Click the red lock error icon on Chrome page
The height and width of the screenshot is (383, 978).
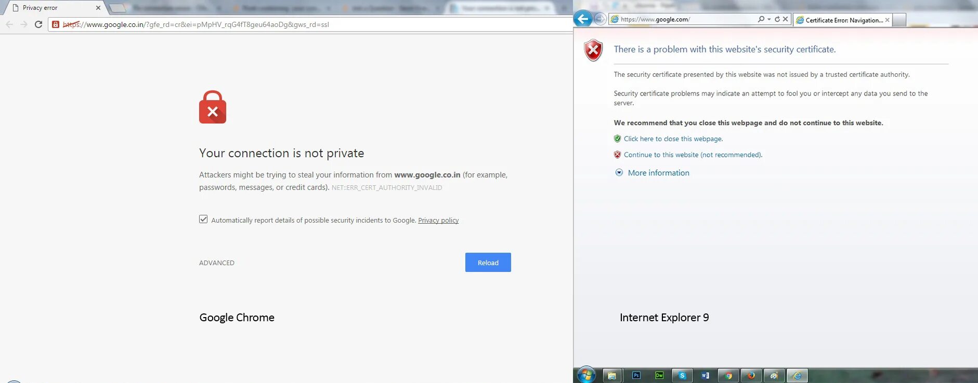tap(213, 107)
